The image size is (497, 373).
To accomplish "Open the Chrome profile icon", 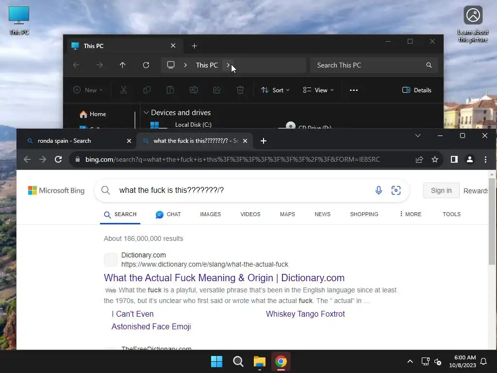I will [470, 159].
